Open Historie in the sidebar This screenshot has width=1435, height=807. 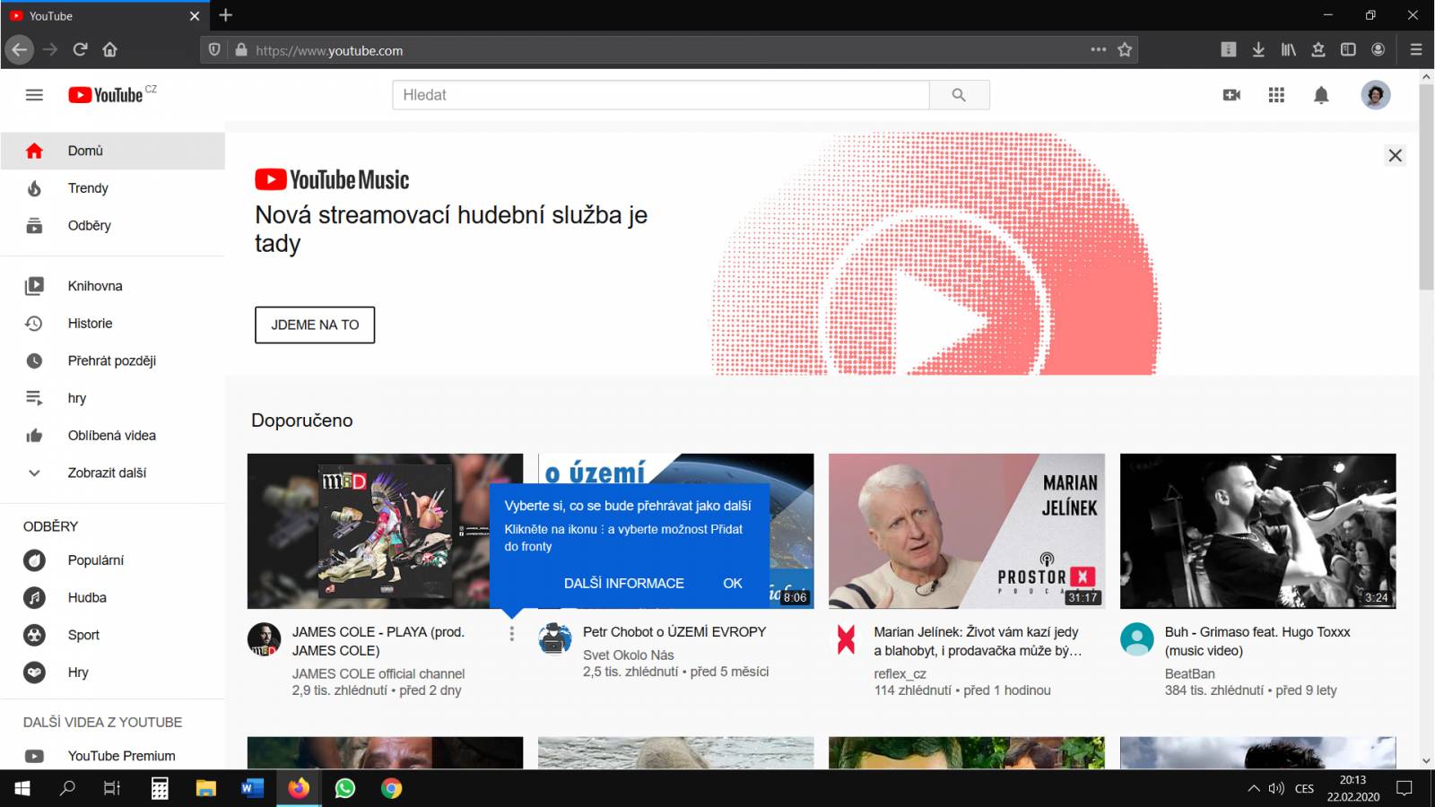point(112,324)
